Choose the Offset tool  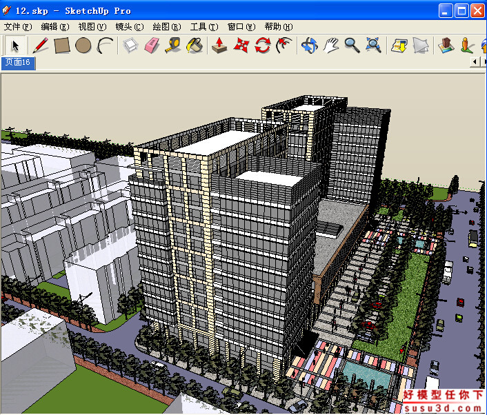point(284,45)
